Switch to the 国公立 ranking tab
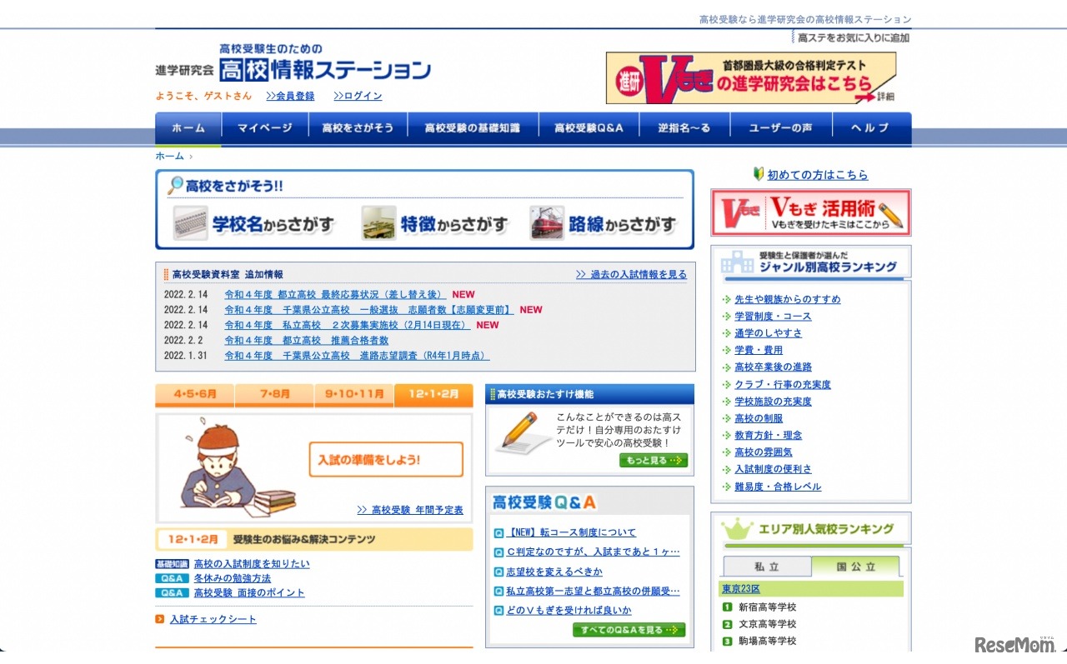Image resolution: width=1067 pixels, height=664 pixels. click(857, 567)
